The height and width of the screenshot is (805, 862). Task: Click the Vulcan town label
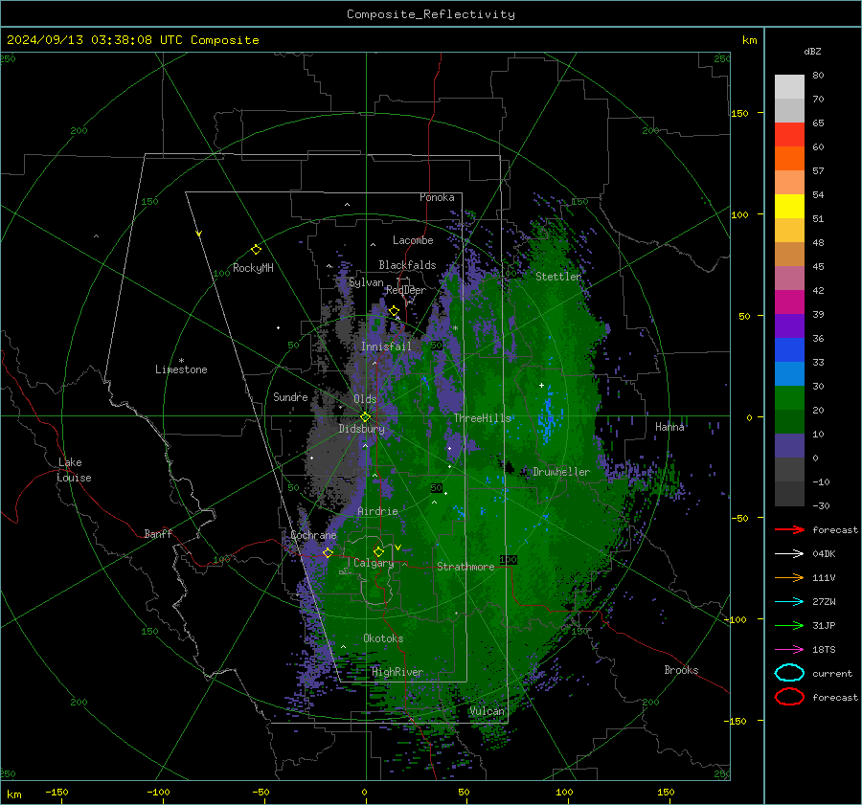(x=488, y=711)
